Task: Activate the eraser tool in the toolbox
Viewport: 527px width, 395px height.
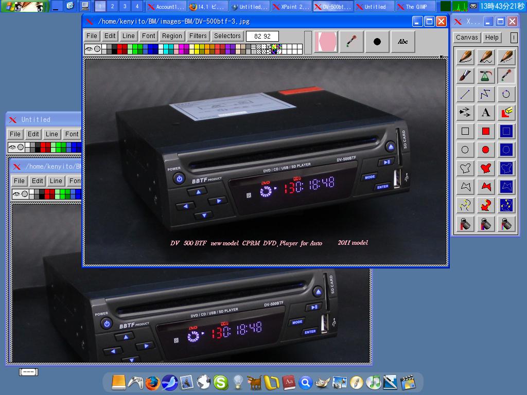Action: tap(506, 113)
